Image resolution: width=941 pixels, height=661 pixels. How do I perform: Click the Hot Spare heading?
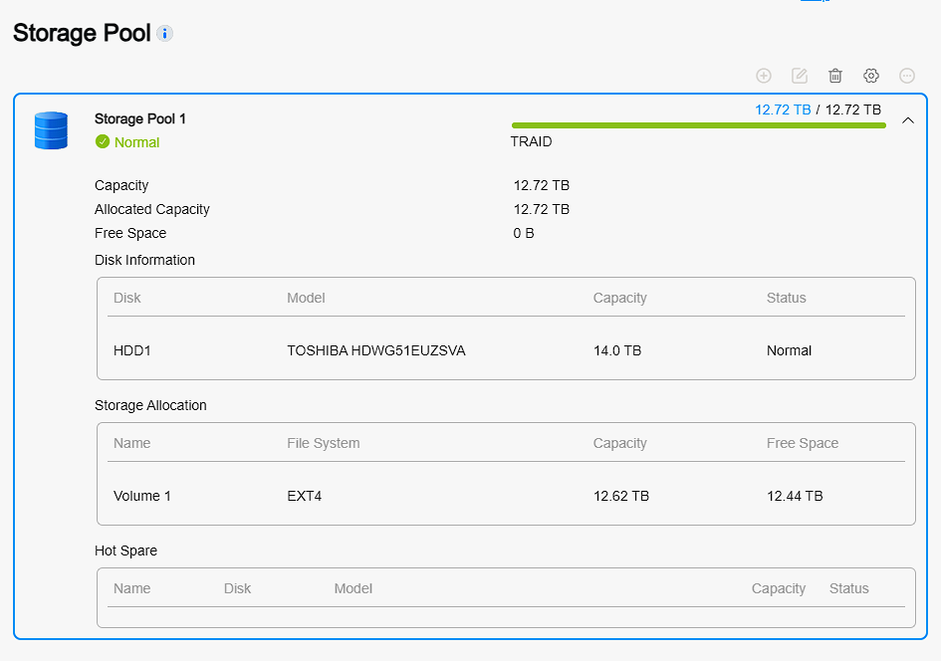coord(126,551)
